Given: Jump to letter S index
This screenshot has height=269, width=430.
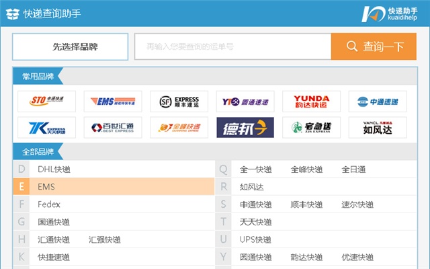Looking at the screenshot, I should point(223,204).
